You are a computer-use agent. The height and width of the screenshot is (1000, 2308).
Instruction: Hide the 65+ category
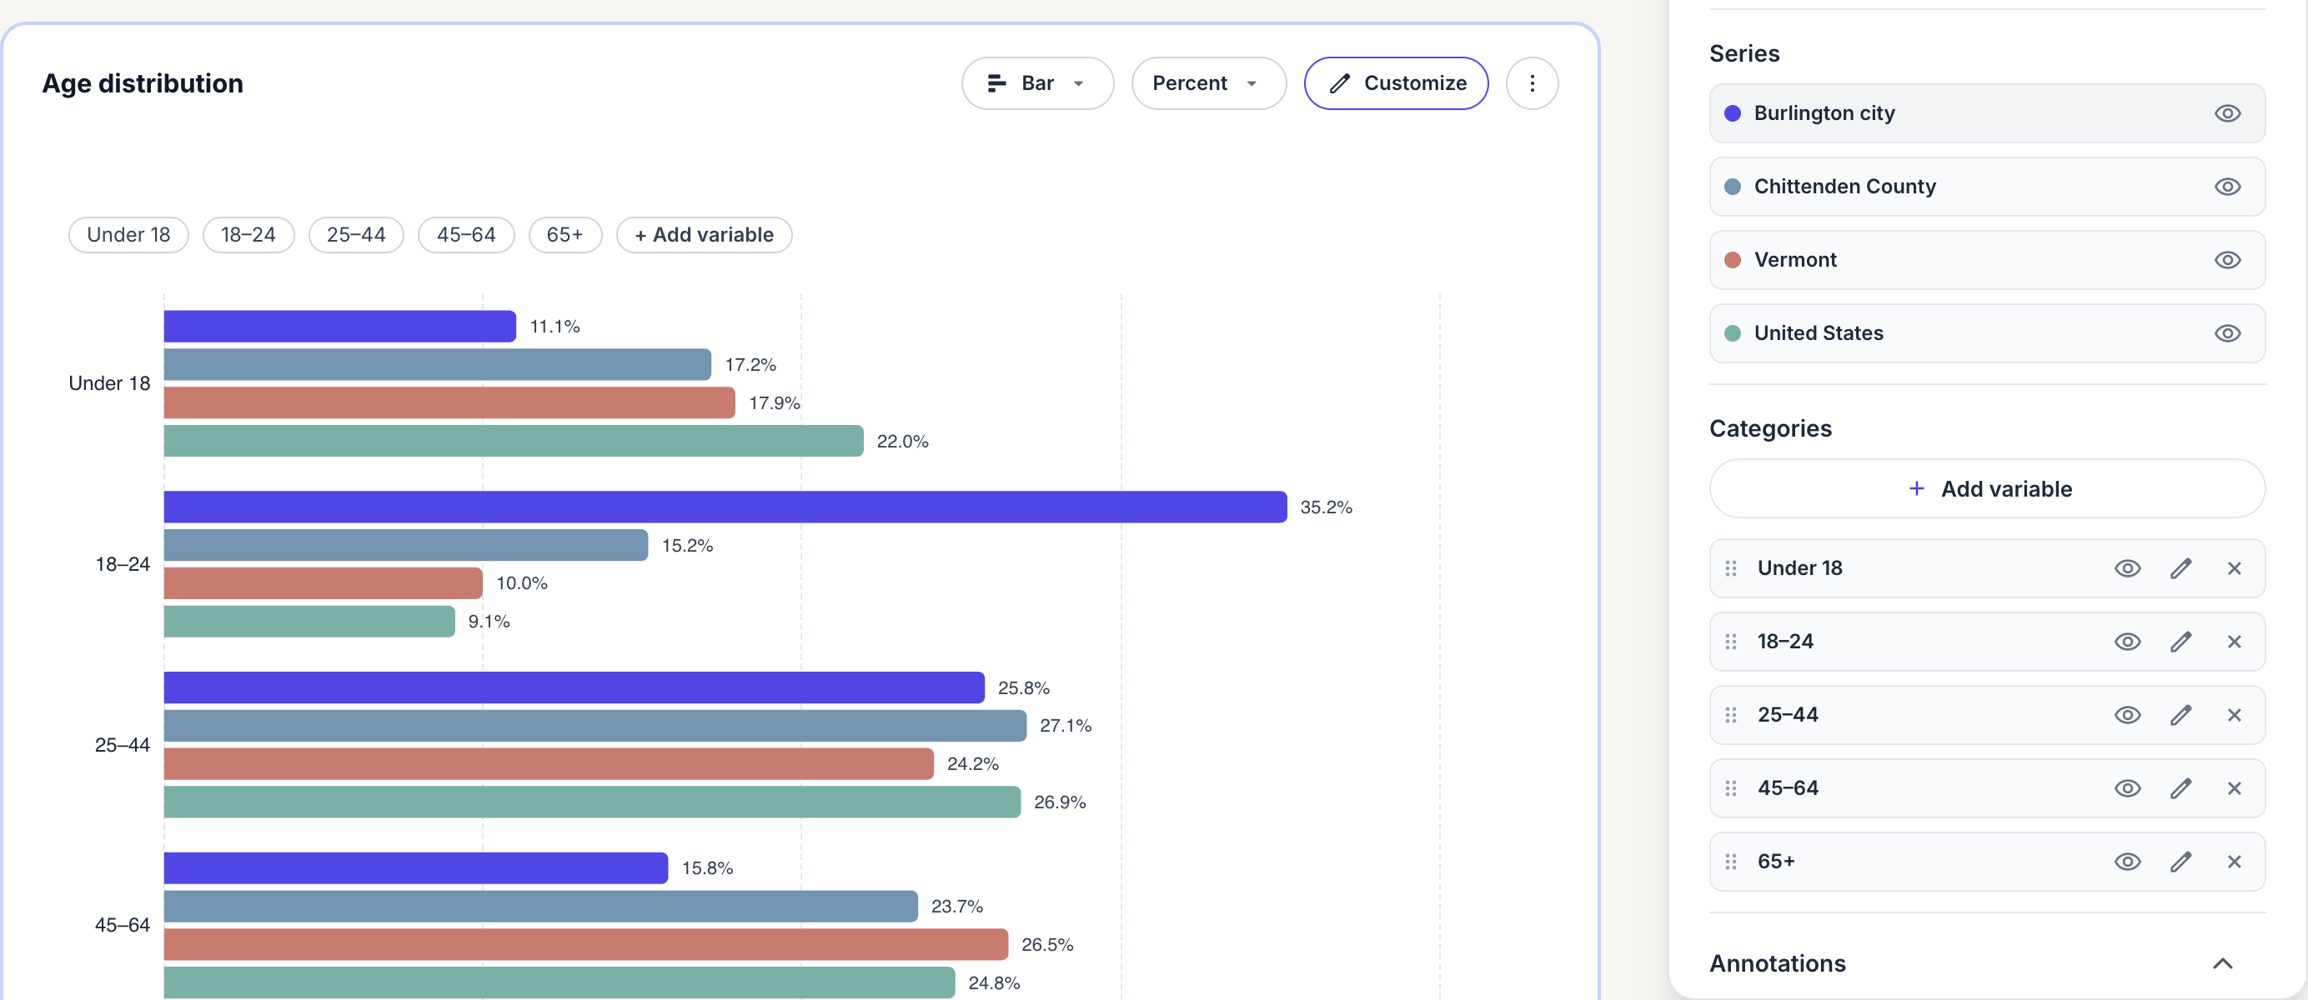pos(2127,862)
